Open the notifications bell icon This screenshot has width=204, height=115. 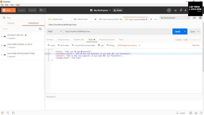click(x=186, y=10)
